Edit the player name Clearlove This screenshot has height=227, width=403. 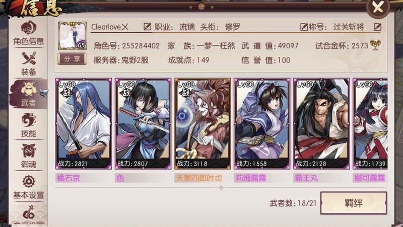point(147,27)
